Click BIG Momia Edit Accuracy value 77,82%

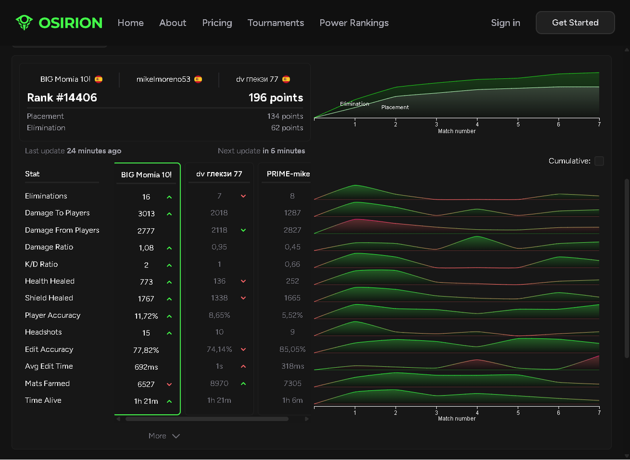click(x=146, y=350)
